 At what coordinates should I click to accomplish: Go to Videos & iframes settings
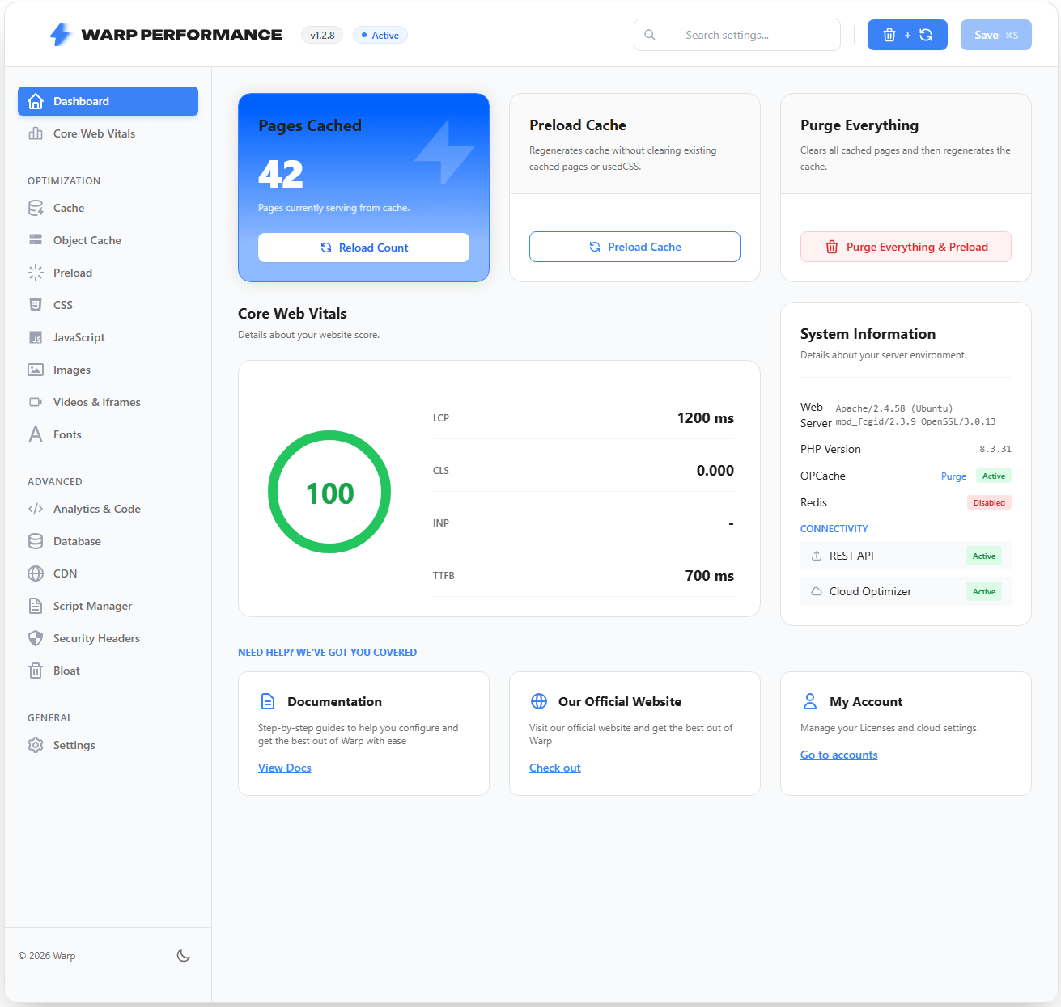[108, 402]
